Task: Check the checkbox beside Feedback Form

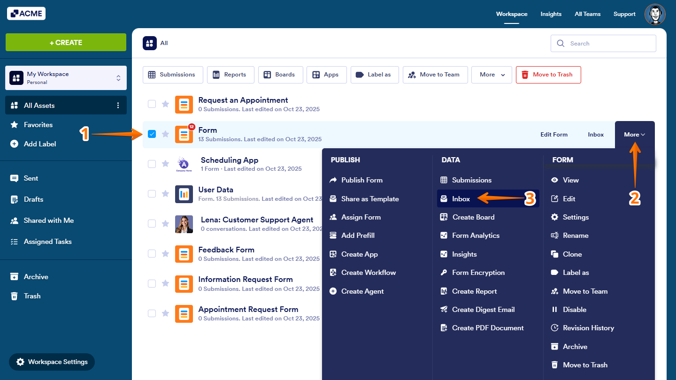Action: click(x=152, y=253)
